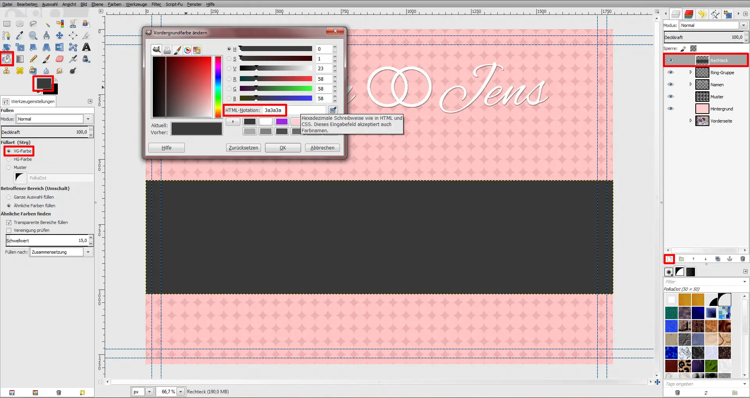Hide the Muster layer
Image resolution: width=750 pixels, height=398 pixels.
click(671, 96)
